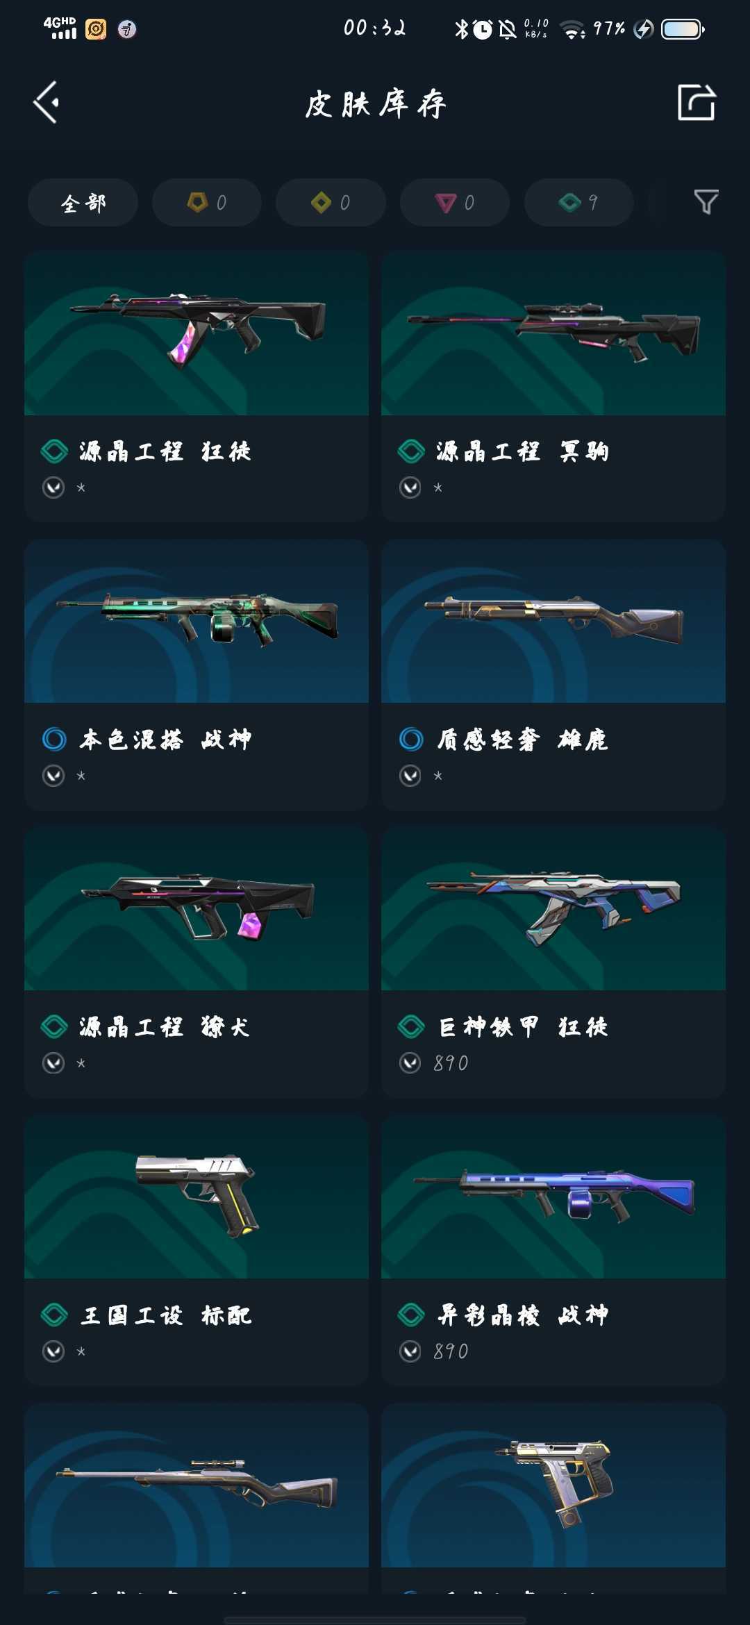This screenshot has height=1625, width=750.
Task: Filter by green tier showing 9
Action: click(x=578, y=203)
